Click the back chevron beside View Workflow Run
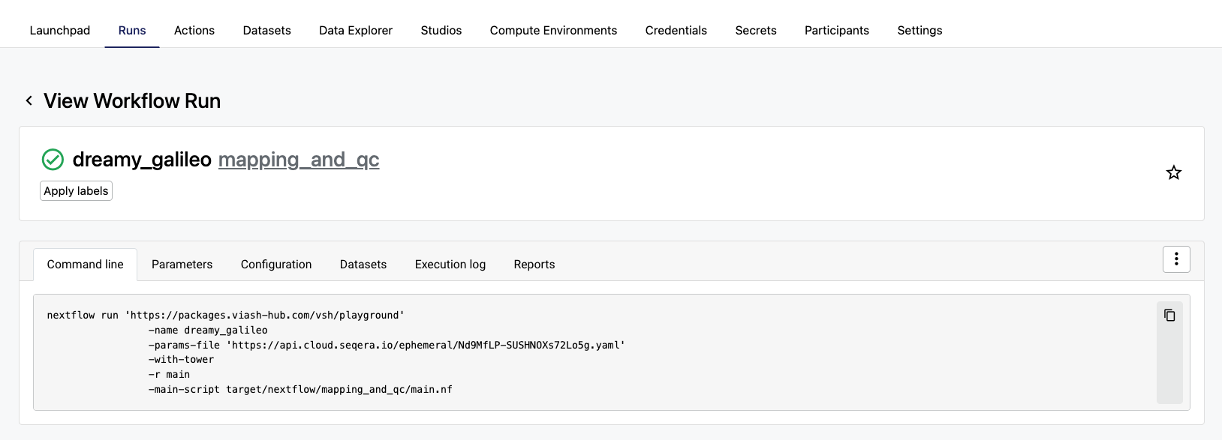The width and height of the screenshot is (1222, 440). (29, 100)
